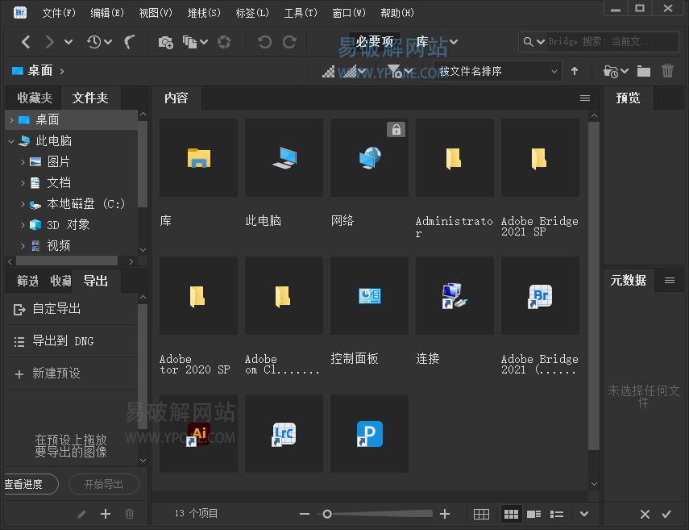Toggle the grid lock view button
This screenshot has height=530, width=689.
point(481,514)
